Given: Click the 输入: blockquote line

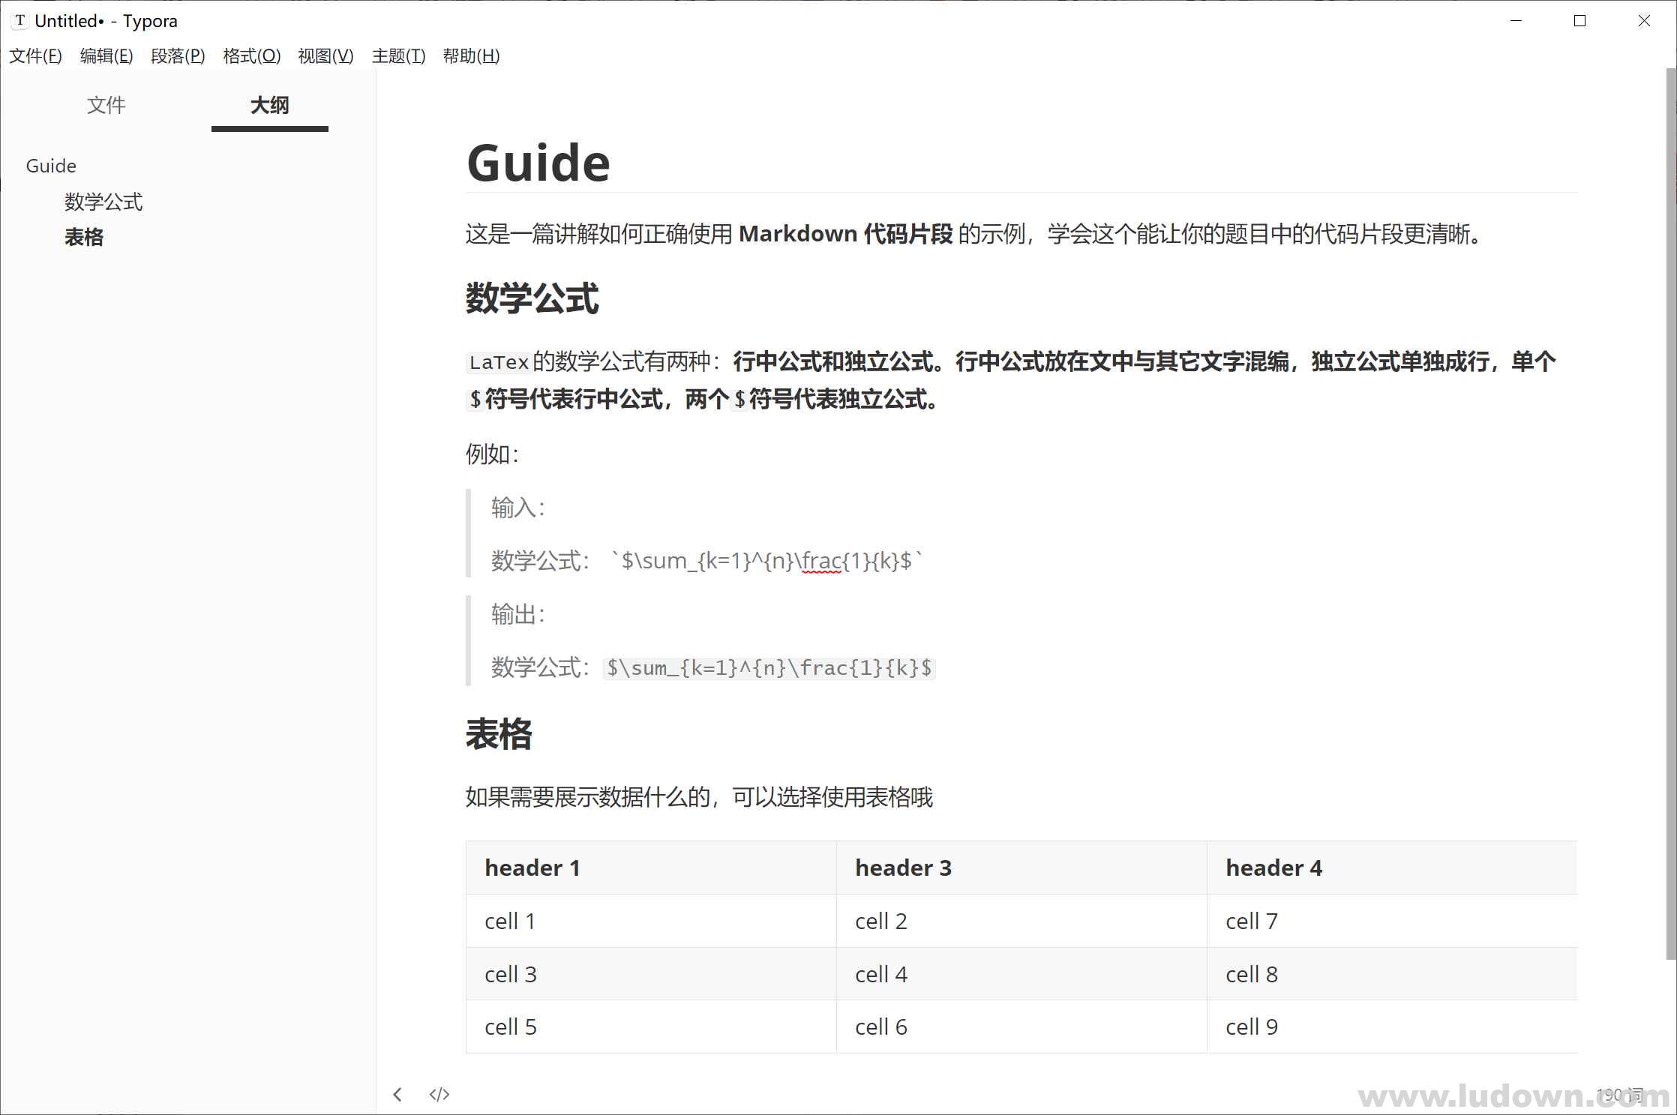Looking at the screenshot, I should [x=518, y=508].
